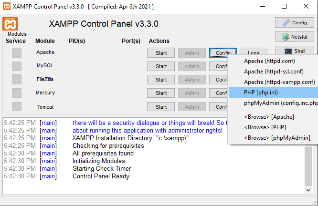Viewport: 318px width, 206px height.
Task: Select PHP (php.ini) in the menu
Action: tap(273, 93)
